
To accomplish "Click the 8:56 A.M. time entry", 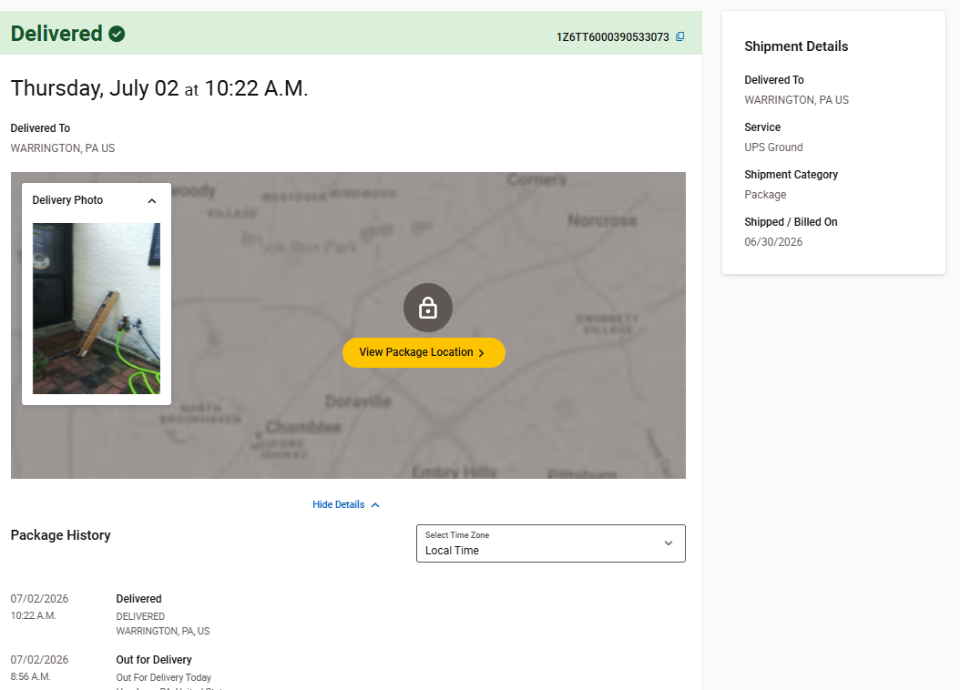I will (x=31, y=676).
